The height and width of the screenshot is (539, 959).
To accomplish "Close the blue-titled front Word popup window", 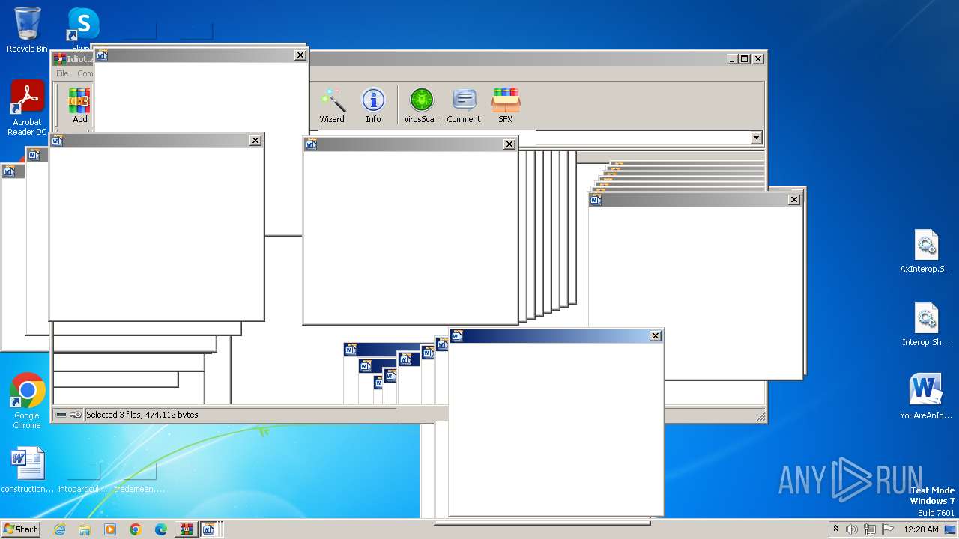I will tap(656, 336).
